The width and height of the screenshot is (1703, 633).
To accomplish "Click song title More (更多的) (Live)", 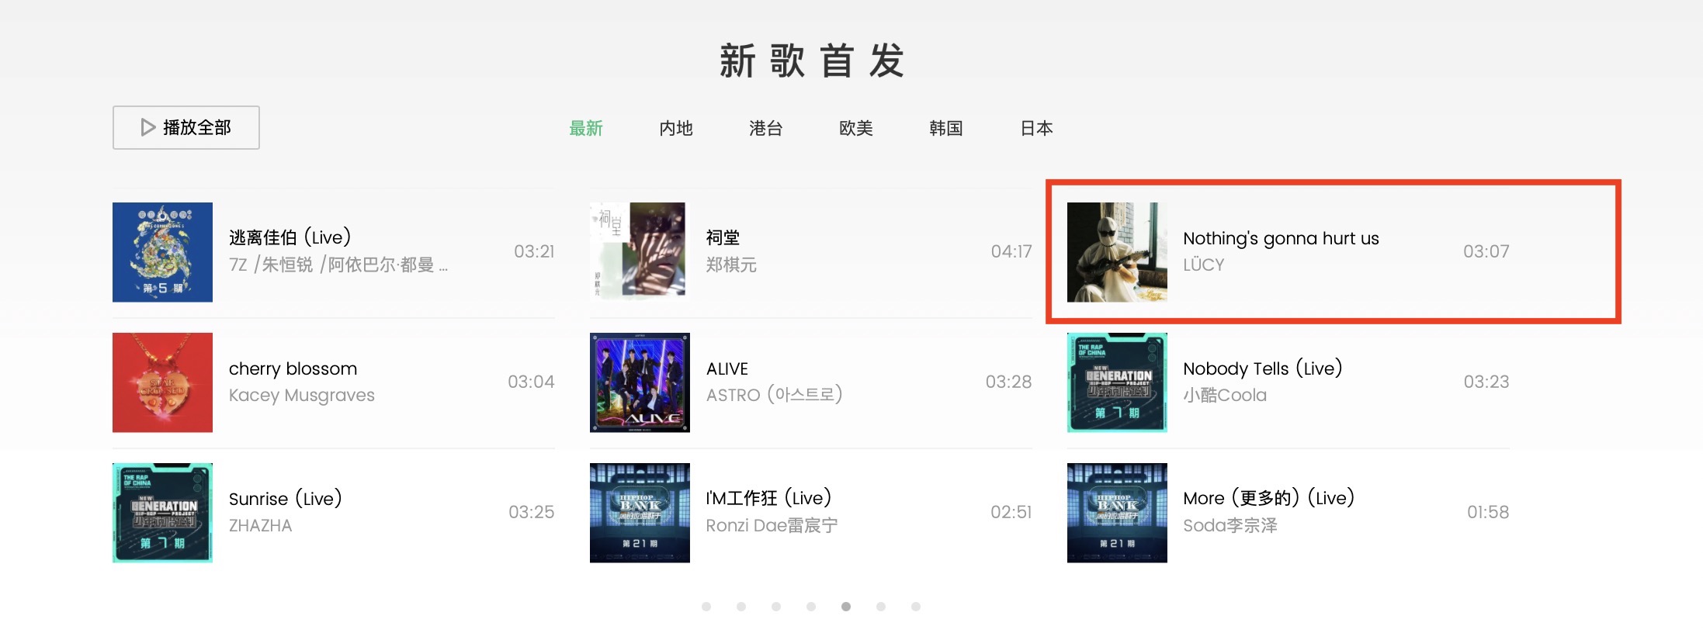I will (1269, 498).
